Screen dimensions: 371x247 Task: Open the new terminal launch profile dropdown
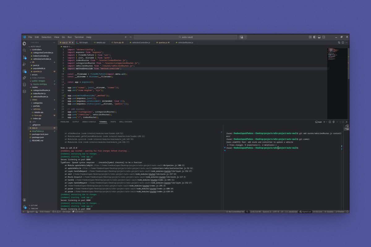tap(326, 122)
